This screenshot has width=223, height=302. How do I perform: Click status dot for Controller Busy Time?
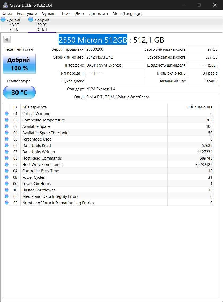pos(7,171)
